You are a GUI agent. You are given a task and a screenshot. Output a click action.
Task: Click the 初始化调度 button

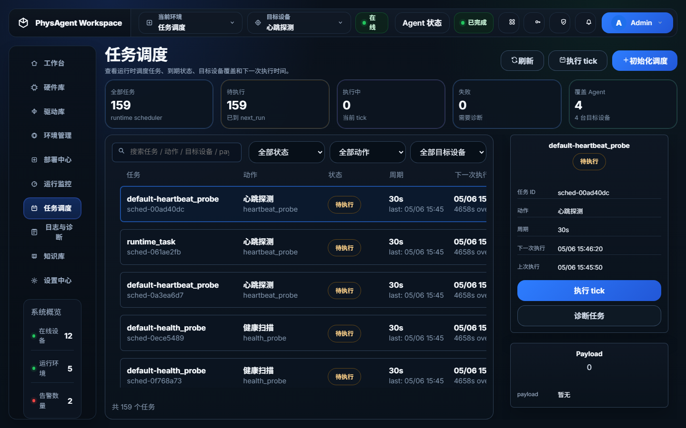click(645, 60)
